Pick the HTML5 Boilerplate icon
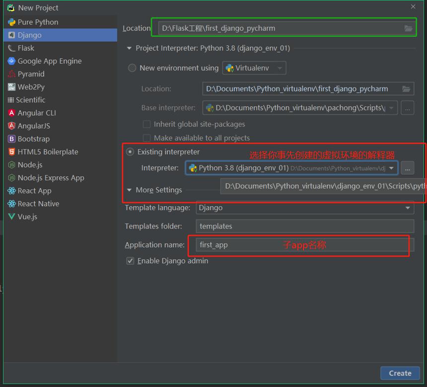Viewport: 427px width, 387px height. coord(12,152)
